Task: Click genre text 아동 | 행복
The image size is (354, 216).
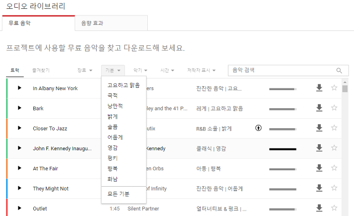Action: pyautogui.click(x=209, y=168)
